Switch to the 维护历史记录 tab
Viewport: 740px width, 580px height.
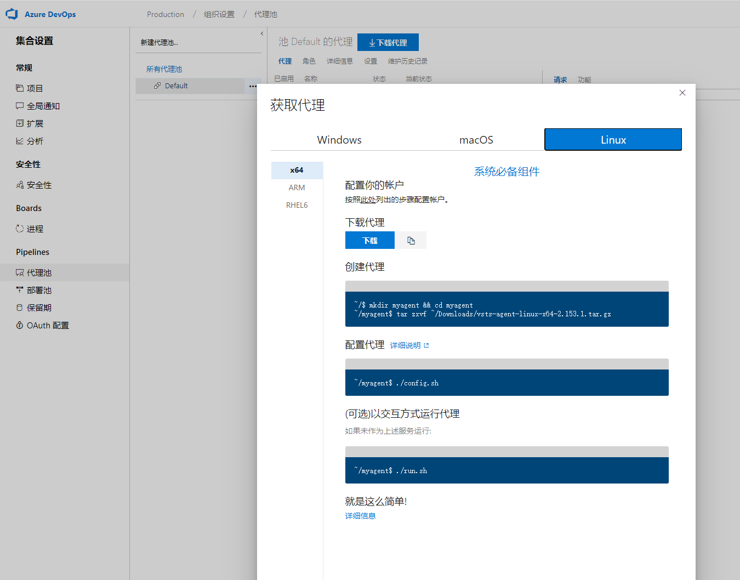pos(408,61)
